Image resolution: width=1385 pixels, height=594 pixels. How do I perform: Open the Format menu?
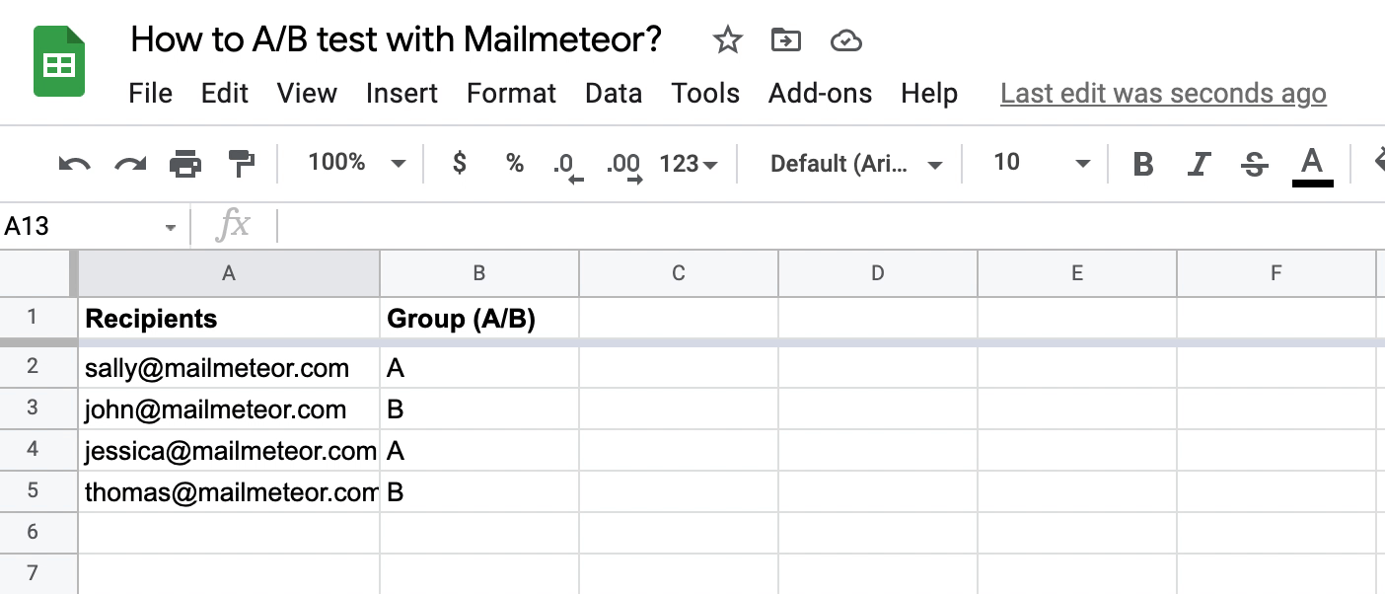click(511, 94)
